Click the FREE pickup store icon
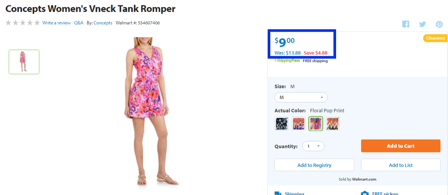Image resolution: width=448 pixels, height=195 pixels. point(365,193)
